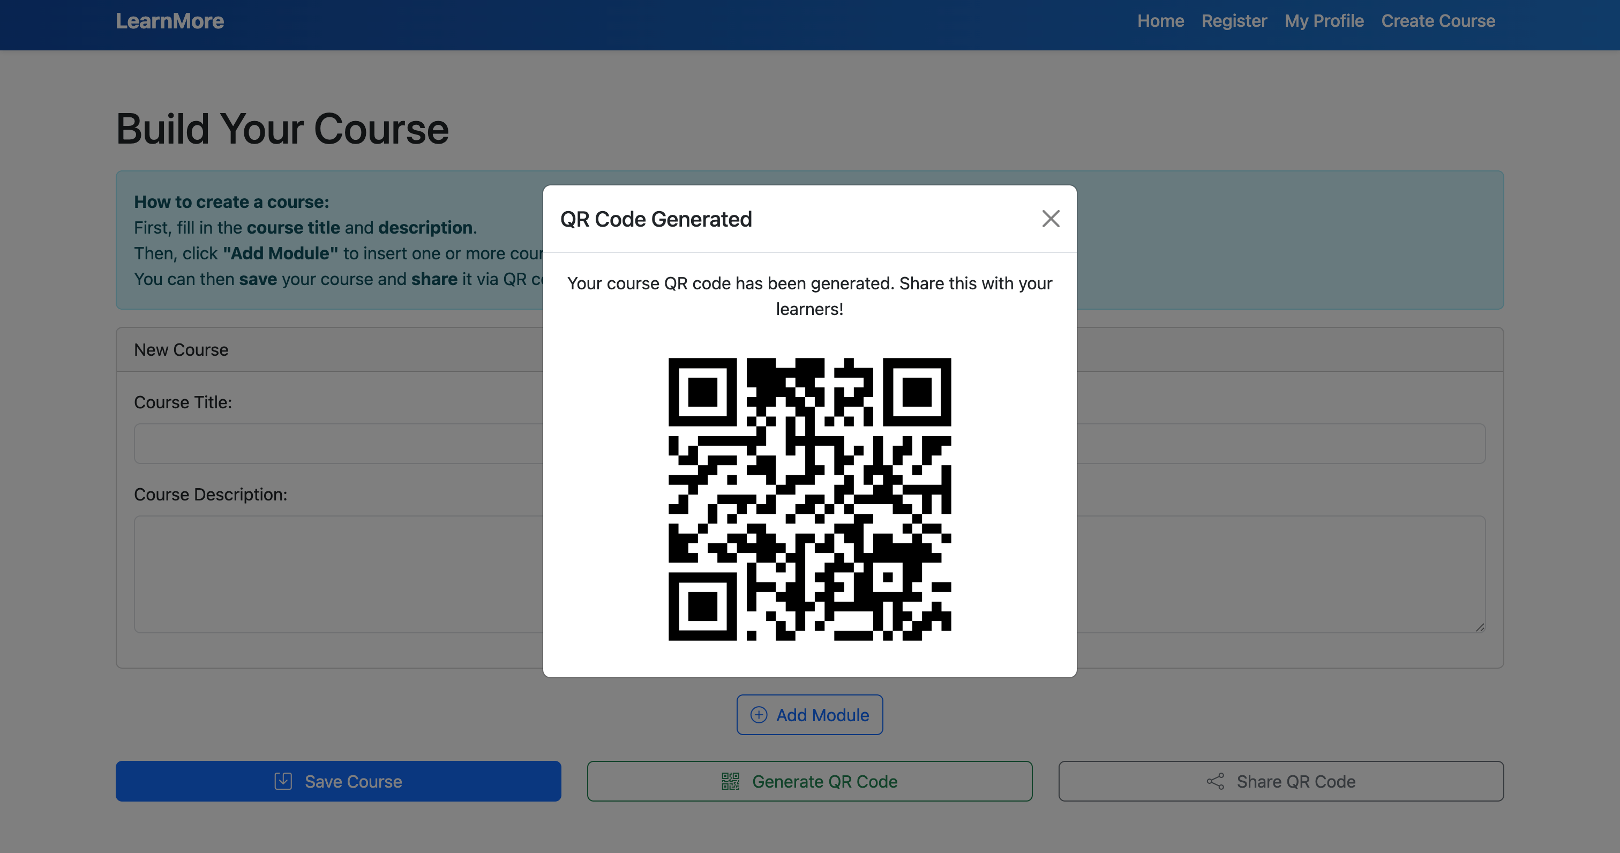Close the QR Code Generated dialog
1620x853 pixels.
[x=1050, y=219]
